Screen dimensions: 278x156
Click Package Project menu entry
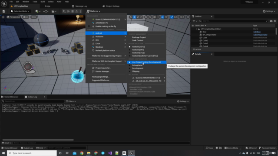click(139, 37)
